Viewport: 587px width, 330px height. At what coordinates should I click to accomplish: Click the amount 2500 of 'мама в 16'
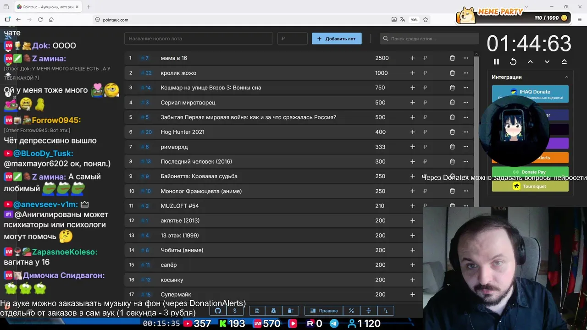pyautogui.click(x=382, y=58)
